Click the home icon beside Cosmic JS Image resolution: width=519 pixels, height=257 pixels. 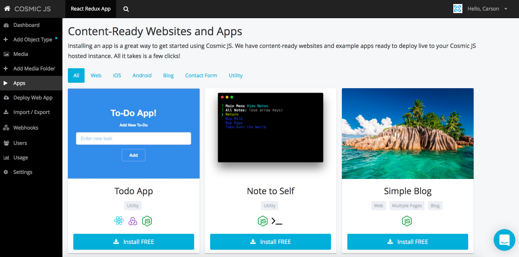[7, 9]
